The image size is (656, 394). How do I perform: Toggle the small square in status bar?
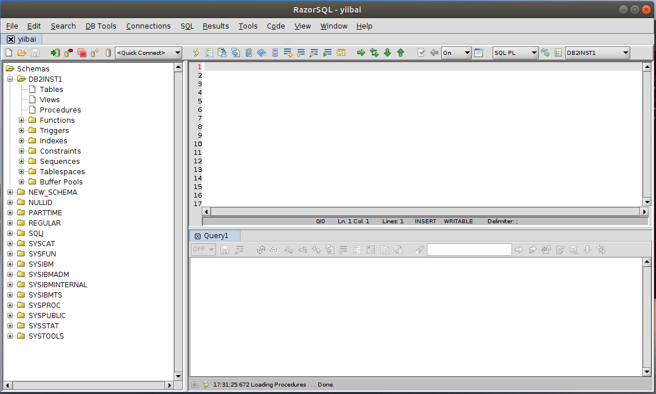pos(195,384)
